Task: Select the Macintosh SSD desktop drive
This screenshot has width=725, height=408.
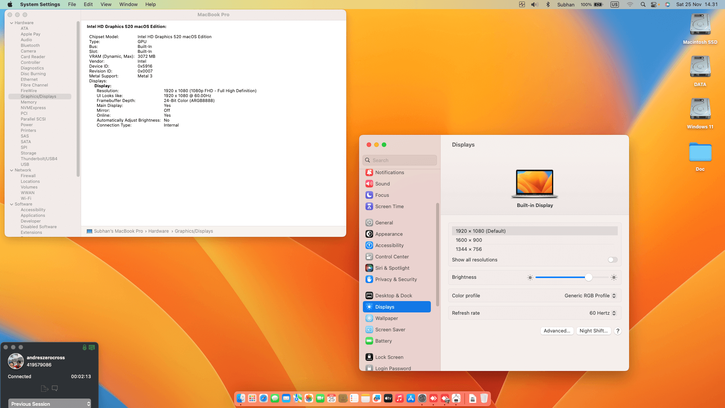Action: click(700, 29)
